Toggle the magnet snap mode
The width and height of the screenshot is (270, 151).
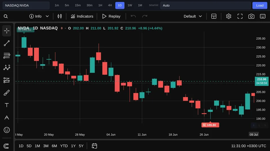[x=6, y=146]
